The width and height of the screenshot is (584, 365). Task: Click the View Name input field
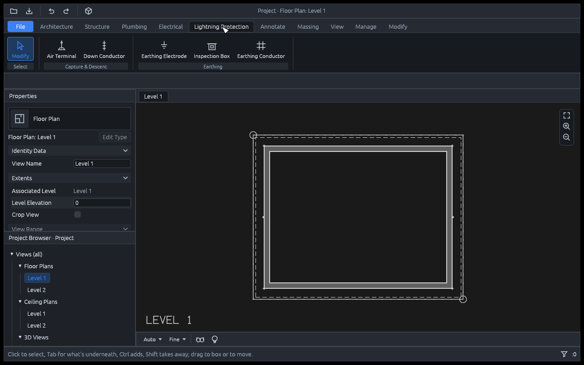[102, 163]
